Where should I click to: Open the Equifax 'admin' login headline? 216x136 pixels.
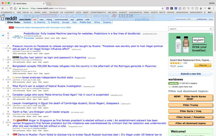click(53, 58)
